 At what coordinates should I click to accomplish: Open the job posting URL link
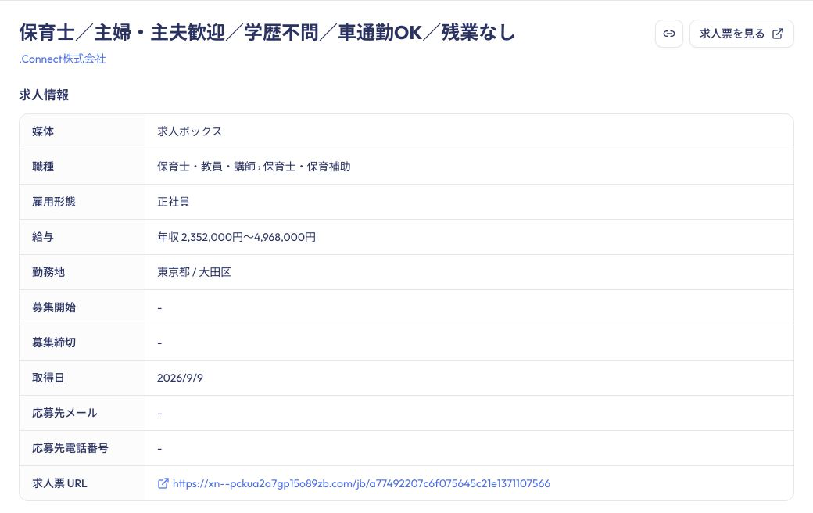click(361, 483)
